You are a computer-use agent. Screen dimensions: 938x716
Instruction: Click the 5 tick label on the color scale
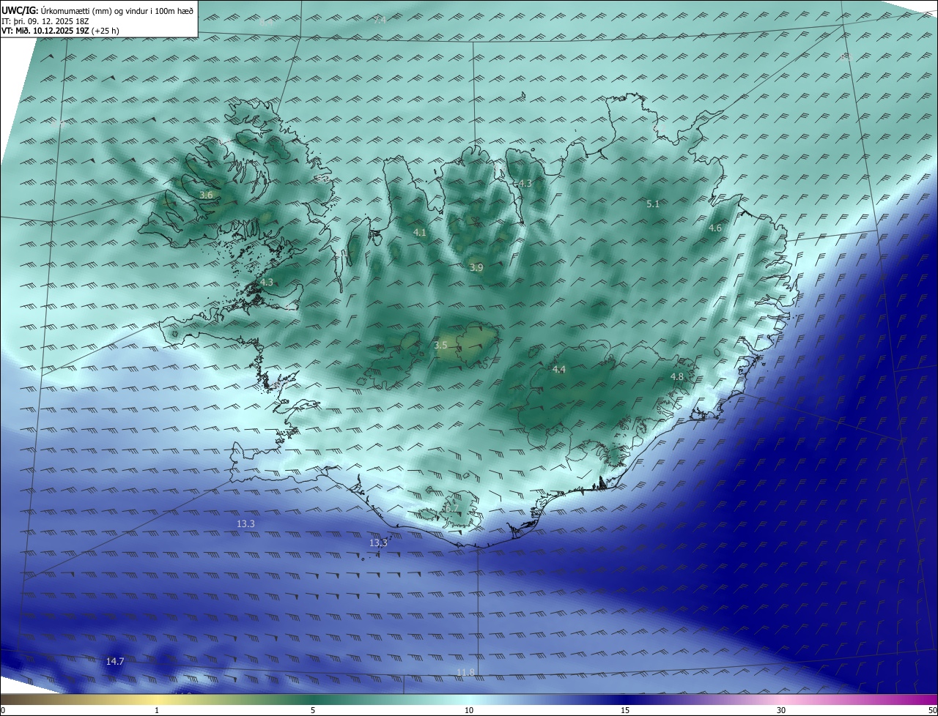pyautogui.click(x=313, y=710)
